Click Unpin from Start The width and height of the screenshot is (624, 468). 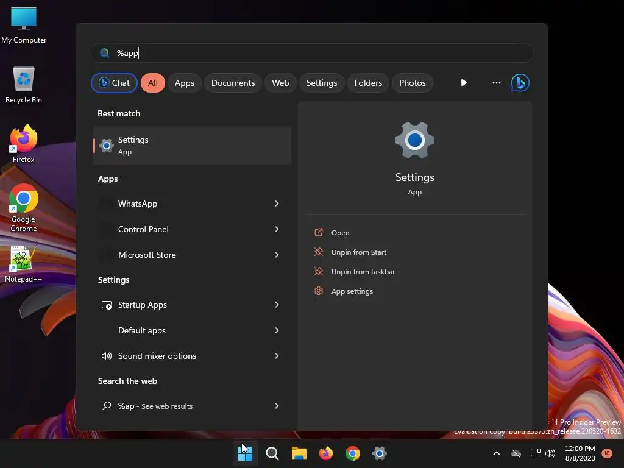[358, 252]
